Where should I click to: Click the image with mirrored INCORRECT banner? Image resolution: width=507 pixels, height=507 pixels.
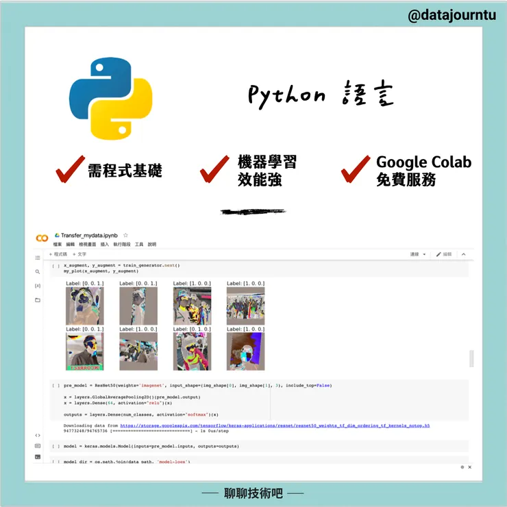coord(85,351)
